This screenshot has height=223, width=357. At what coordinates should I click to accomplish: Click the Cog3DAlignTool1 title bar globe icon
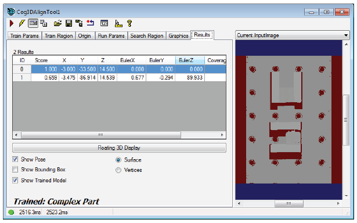(x=11, y=12)
